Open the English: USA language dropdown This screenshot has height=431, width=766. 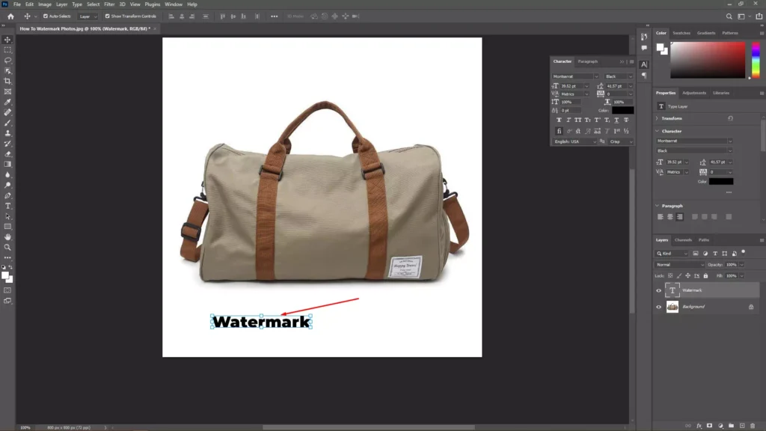coord(575,141)
